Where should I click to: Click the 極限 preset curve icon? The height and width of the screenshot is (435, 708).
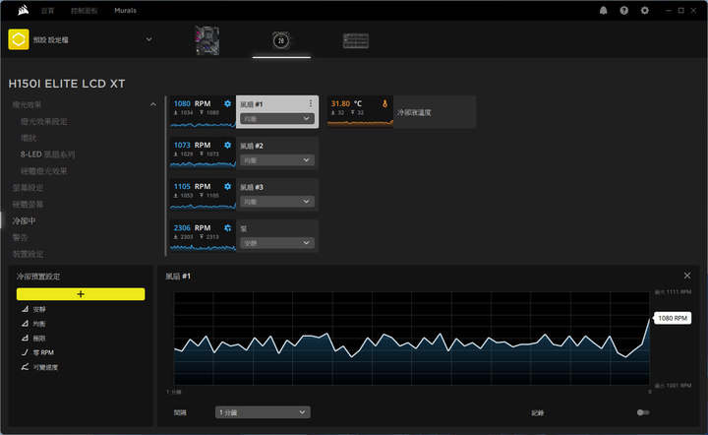click(25, 338)
